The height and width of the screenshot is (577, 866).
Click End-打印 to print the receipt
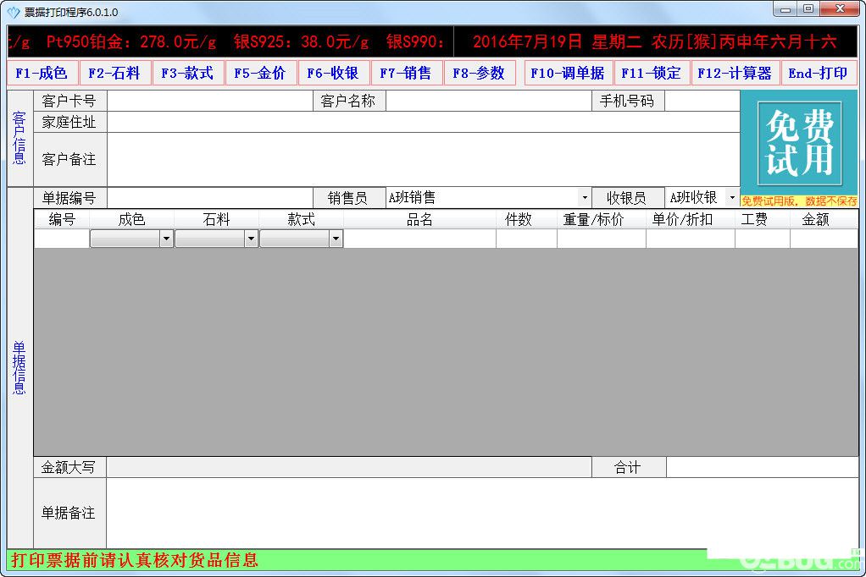819,73
